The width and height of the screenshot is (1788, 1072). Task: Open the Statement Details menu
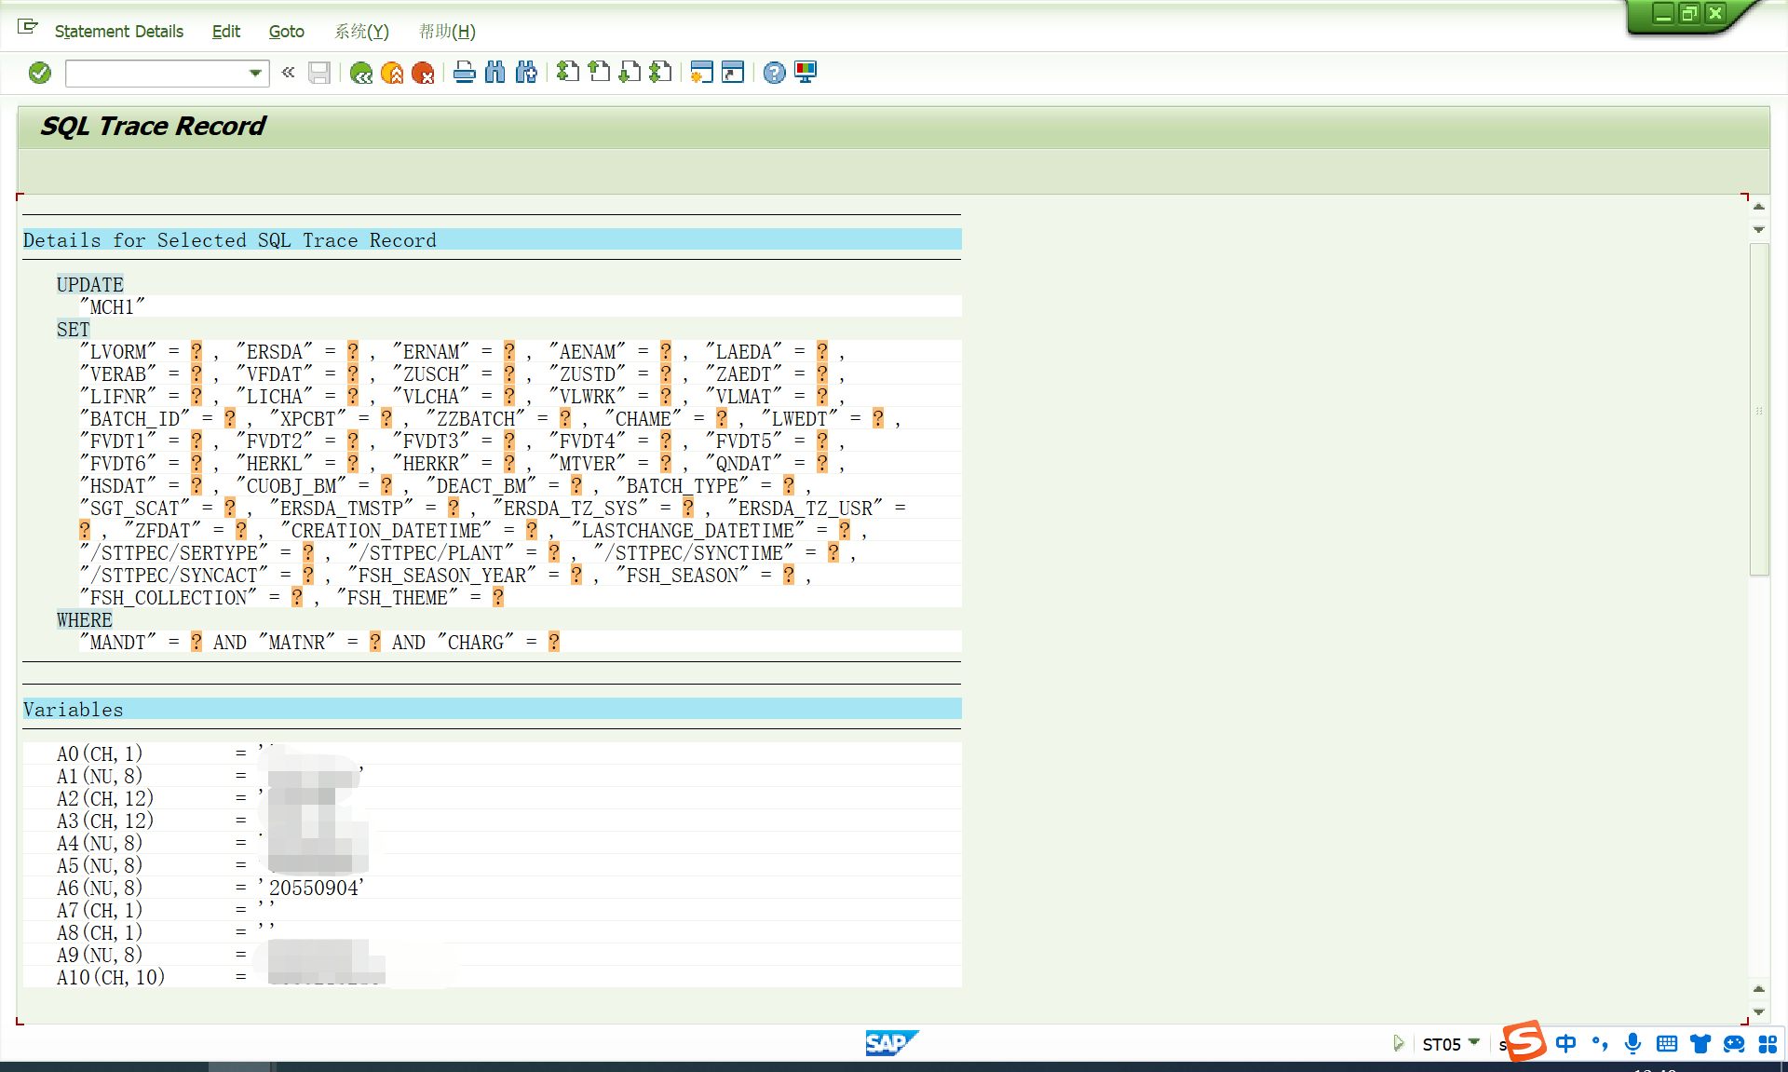[x=119, y=32]
